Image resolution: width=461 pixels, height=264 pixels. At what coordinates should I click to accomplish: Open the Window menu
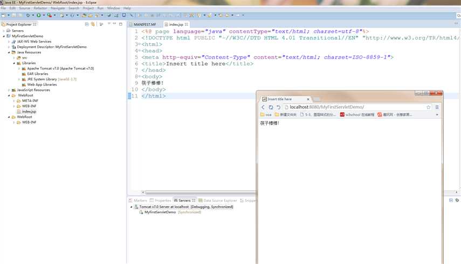(x=113, y=8)
